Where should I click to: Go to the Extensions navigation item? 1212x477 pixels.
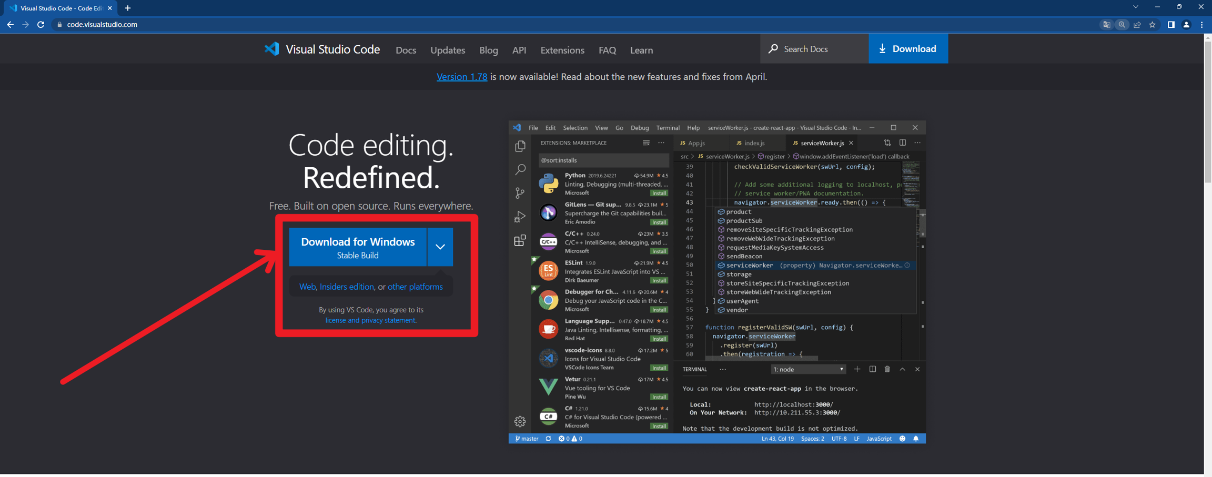tap(562, 50)
